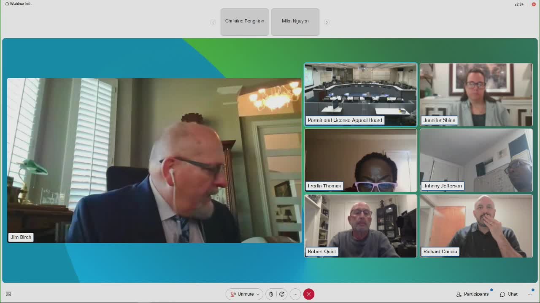Open the reactions emoji menu

(x=282, y=294)
